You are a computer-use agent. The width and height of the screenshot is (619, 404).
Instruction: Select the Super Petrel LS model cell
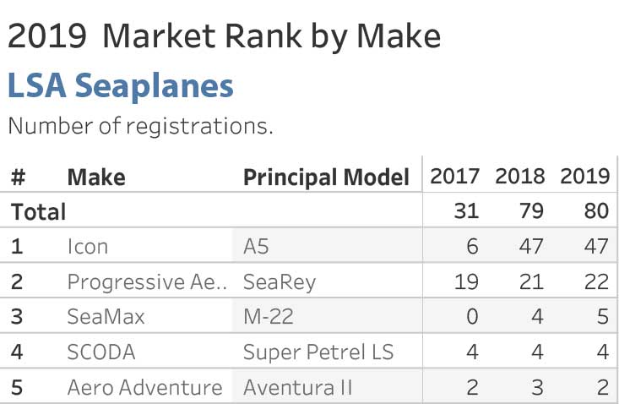click(318, 352)
